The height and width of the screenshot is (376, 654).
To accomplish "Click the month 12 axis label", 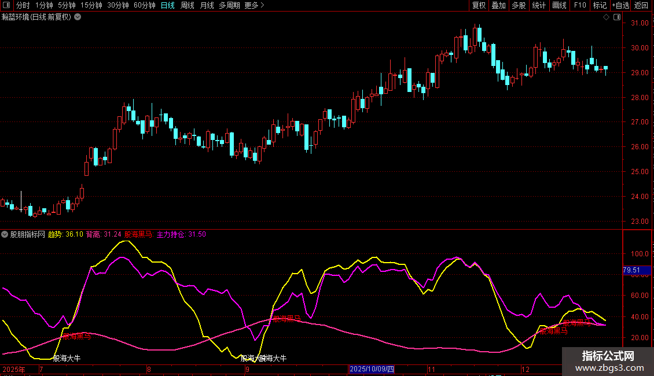I will pos(525,369).
